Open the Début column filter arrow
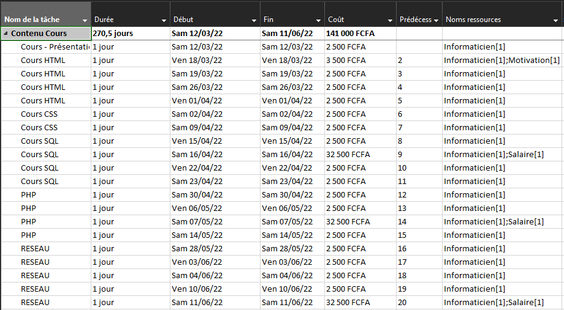The image size is (564, 310). click(254, 20)
